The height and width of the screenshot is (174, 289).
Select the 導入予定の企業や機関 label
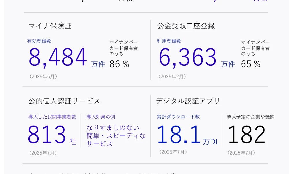[x=250, y=117]
